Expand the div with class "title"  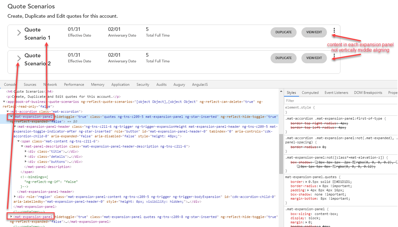click(x=25, y=151)
